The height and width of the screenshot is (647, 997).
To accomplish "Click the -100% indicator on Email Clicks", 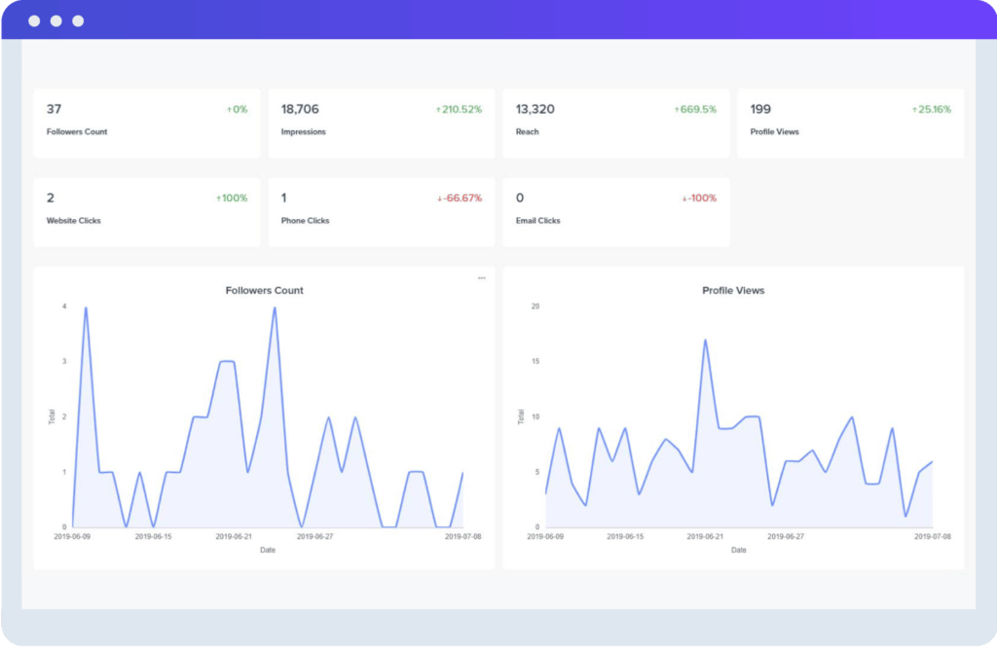I will pyautogui.click(x=698, y=198).
